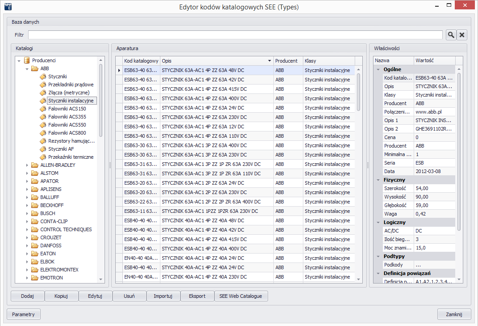Viewport: 478px width, 326px height.
Task: Click the Podkody value cell ellipsis
Action: [x=434, y=265]
